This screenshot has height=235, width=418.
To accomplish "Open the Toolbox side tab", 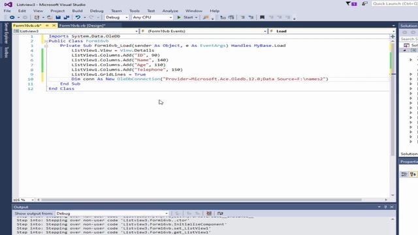I will click(x=7, y=52).
